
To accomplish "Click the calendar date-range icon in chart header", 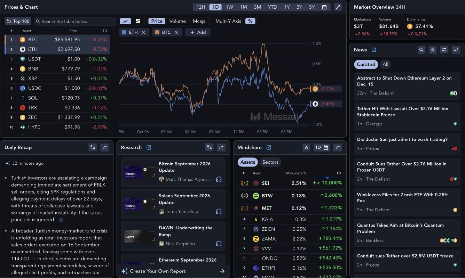I will [324, 7].
